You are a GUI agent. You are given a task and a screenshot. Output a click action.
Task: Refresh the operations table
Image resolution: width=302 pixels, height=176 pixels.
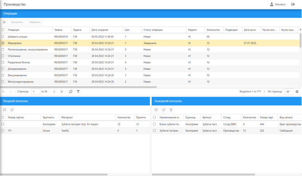(x=71, y=92)
